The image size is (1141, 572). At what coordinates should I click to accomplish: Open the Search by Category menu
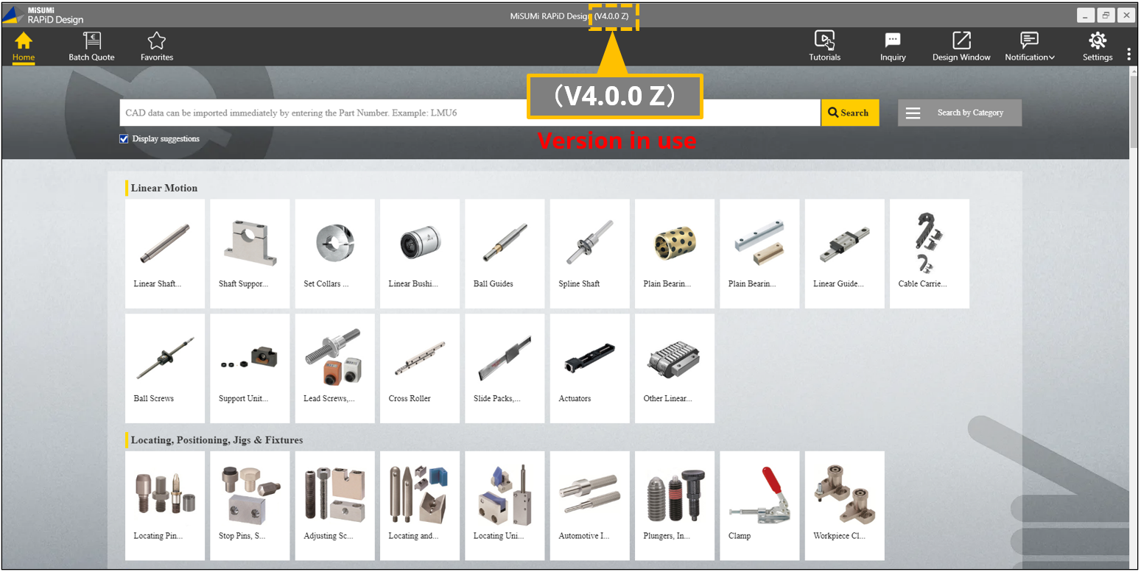(x=959, y=113)
